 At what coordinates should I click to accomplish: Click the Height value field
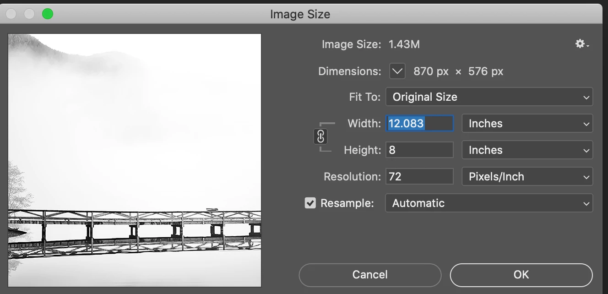pyautogui.click(x=420, y=150)
